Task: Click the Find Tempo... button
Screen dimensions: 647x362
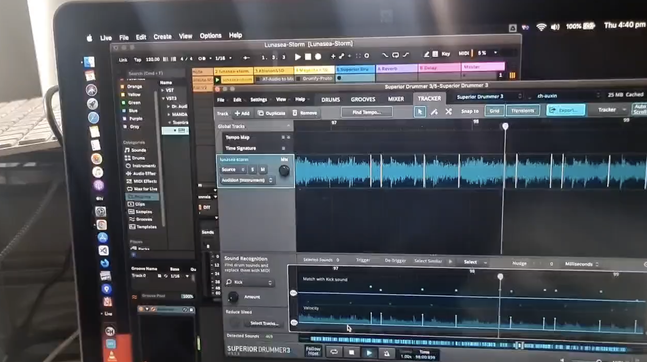Action: point(366,112)
